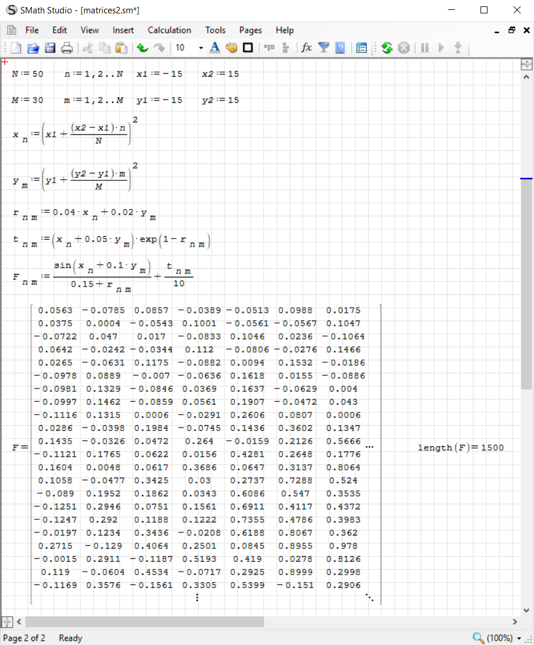Toggle the region border icon
534x645 pixels.
[x=248, y=48]
